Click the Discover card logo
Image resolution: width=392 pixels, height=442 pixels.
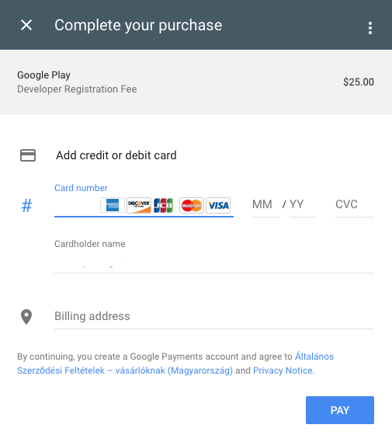tap(139, 205)
